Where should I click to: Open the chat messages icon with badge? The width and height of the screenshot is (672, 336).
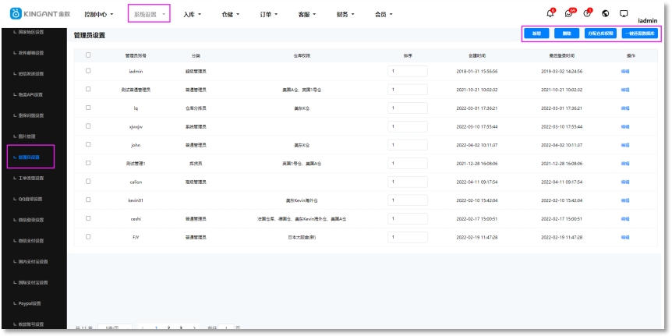pyautogui.click(x=569, y=14)
